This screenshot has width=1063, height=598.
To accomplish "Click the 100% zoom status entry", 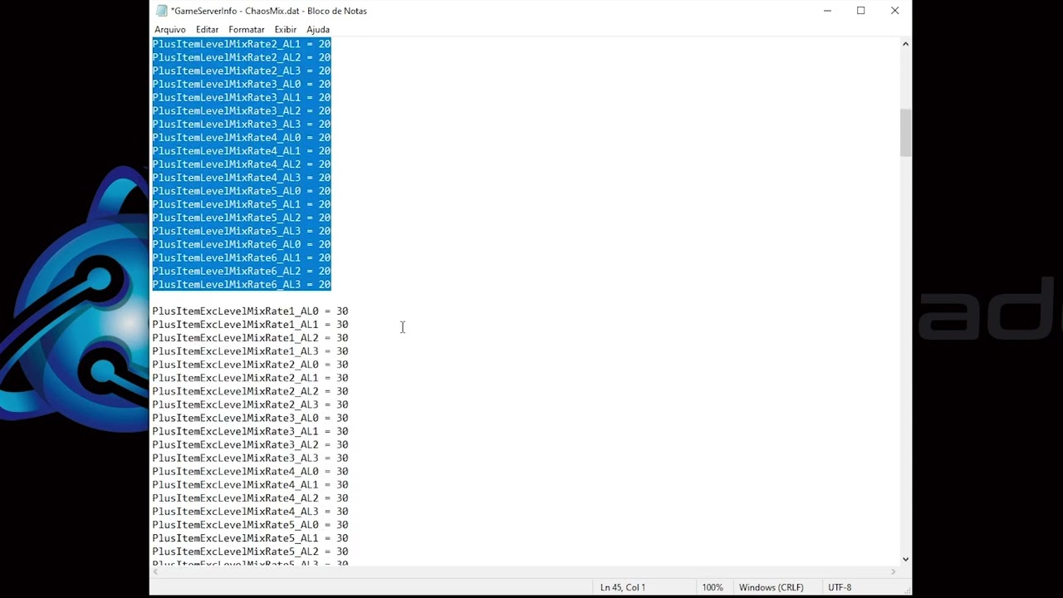I will coord(713,587).
